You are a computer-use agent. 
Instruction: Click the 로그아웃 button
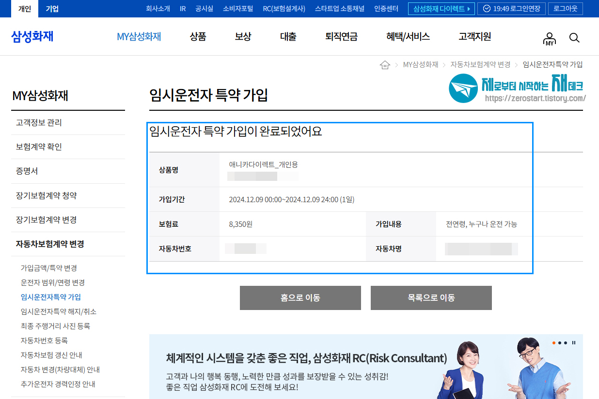point(566,9)
